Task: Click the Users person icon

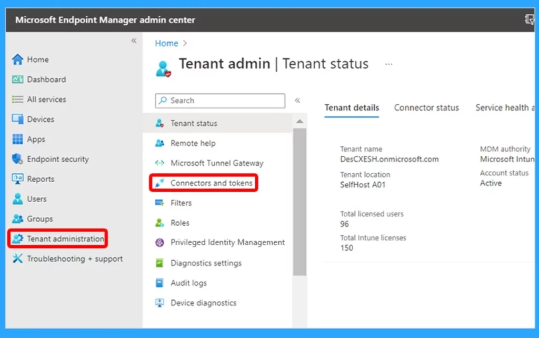Action: point(17,198)
